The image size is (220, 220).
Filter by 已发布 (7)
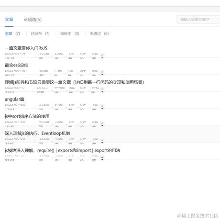(x=40, y=33)
